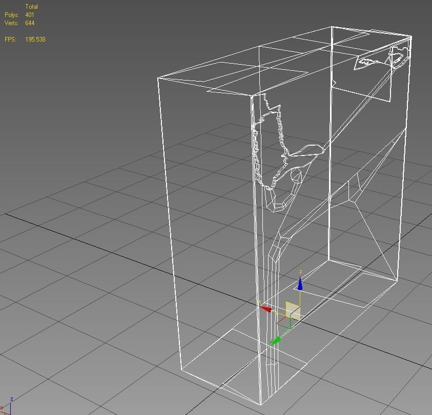Click the 'Verts: 644' statistic
The image size is (432, 415).
[x=19, y=23]
